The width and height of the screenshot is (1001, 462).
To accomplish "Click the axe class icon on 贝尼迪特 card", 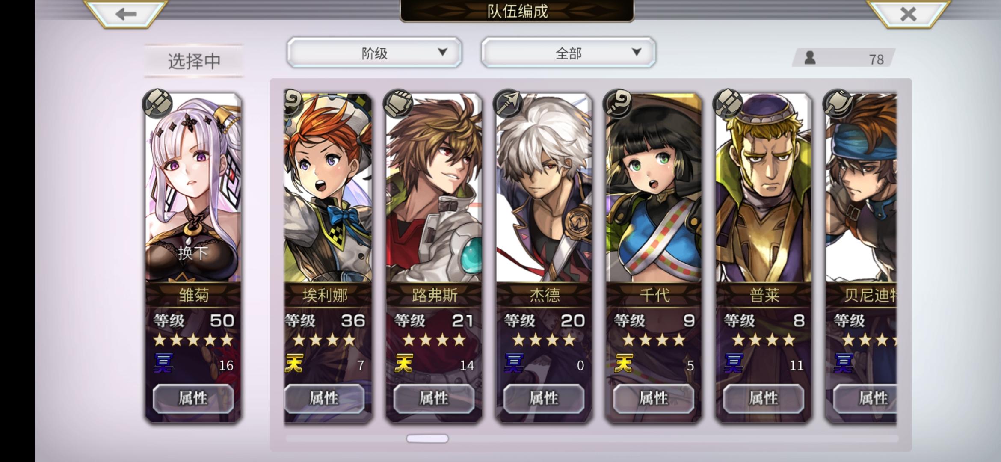I will [838, 104].
